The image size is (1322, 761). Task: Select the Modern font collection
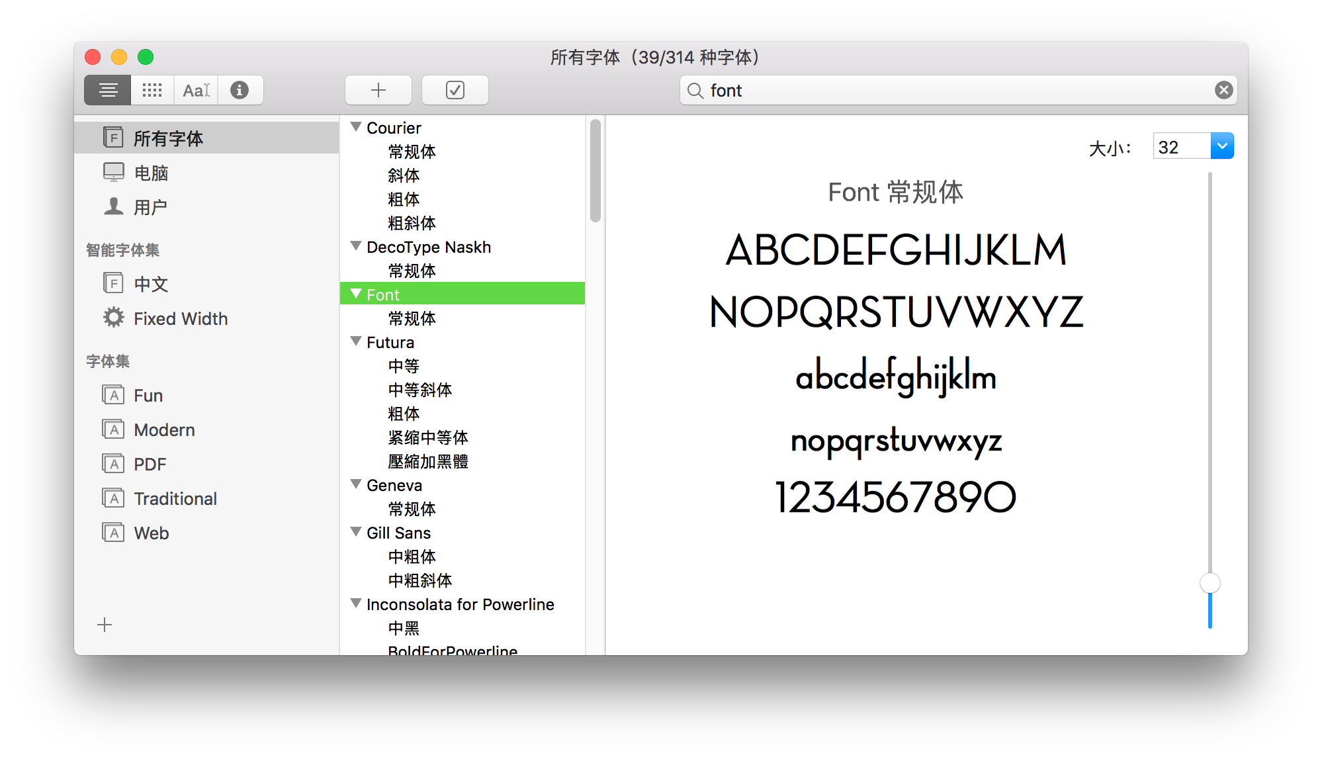[164, 429]
